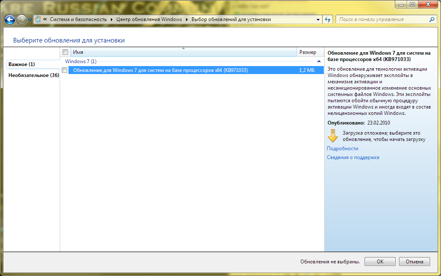Select 'Выбор обновлений для установки' breadcrumb
This screenshot has height=276, width=441.
(231, 19)
